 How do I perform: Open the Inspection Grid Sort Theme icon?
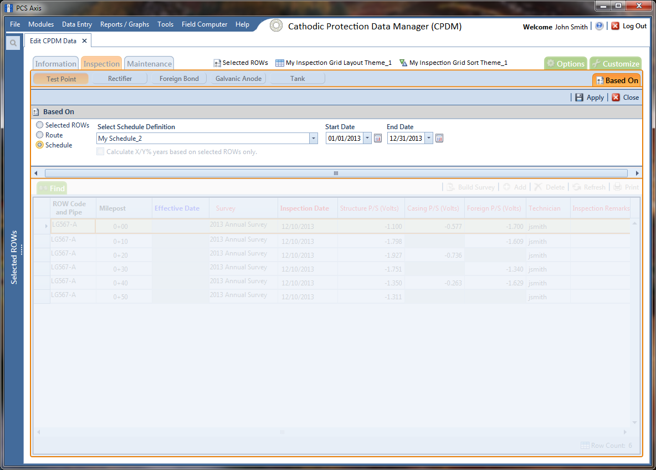403,63
